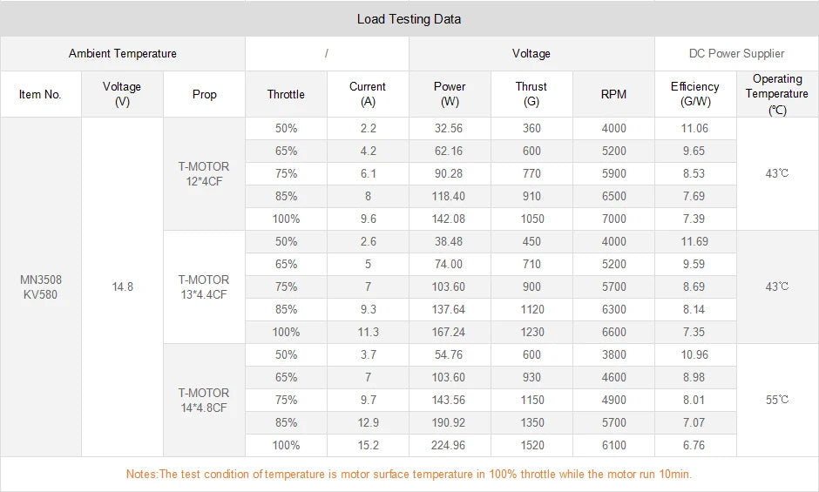The image size is (819, 492).
Task: Select the 55℃ operating temperature cell
Action: [777, 400]
